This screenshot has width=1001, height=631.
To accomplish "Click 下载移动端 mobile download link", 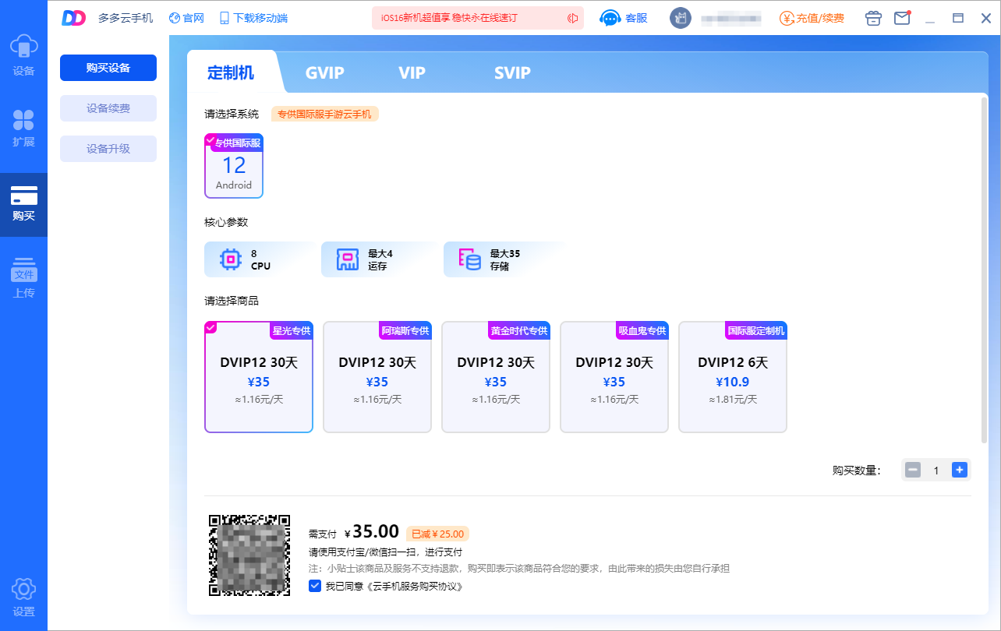I will tap(253, 18).
